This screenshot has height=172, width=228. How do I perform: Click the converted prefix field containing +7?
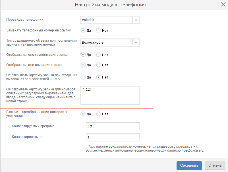click(113, 126)
